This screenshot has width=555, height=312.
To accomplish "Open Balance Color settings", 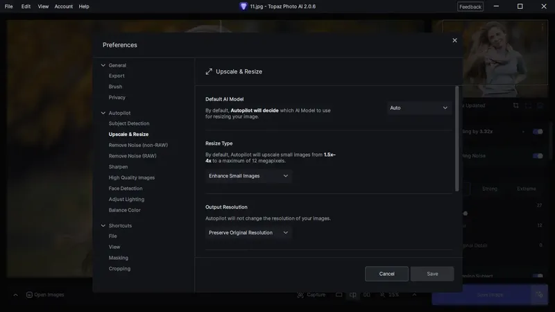I will (125, 210).
